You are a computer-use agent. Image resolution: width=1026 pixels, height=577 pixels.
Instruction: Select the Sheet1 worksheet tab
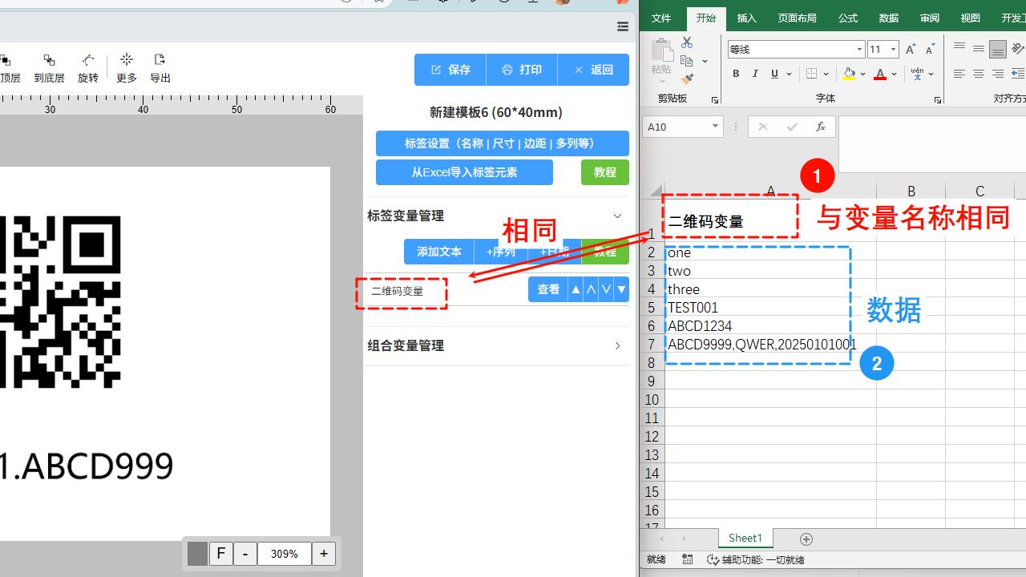point(745,539)
